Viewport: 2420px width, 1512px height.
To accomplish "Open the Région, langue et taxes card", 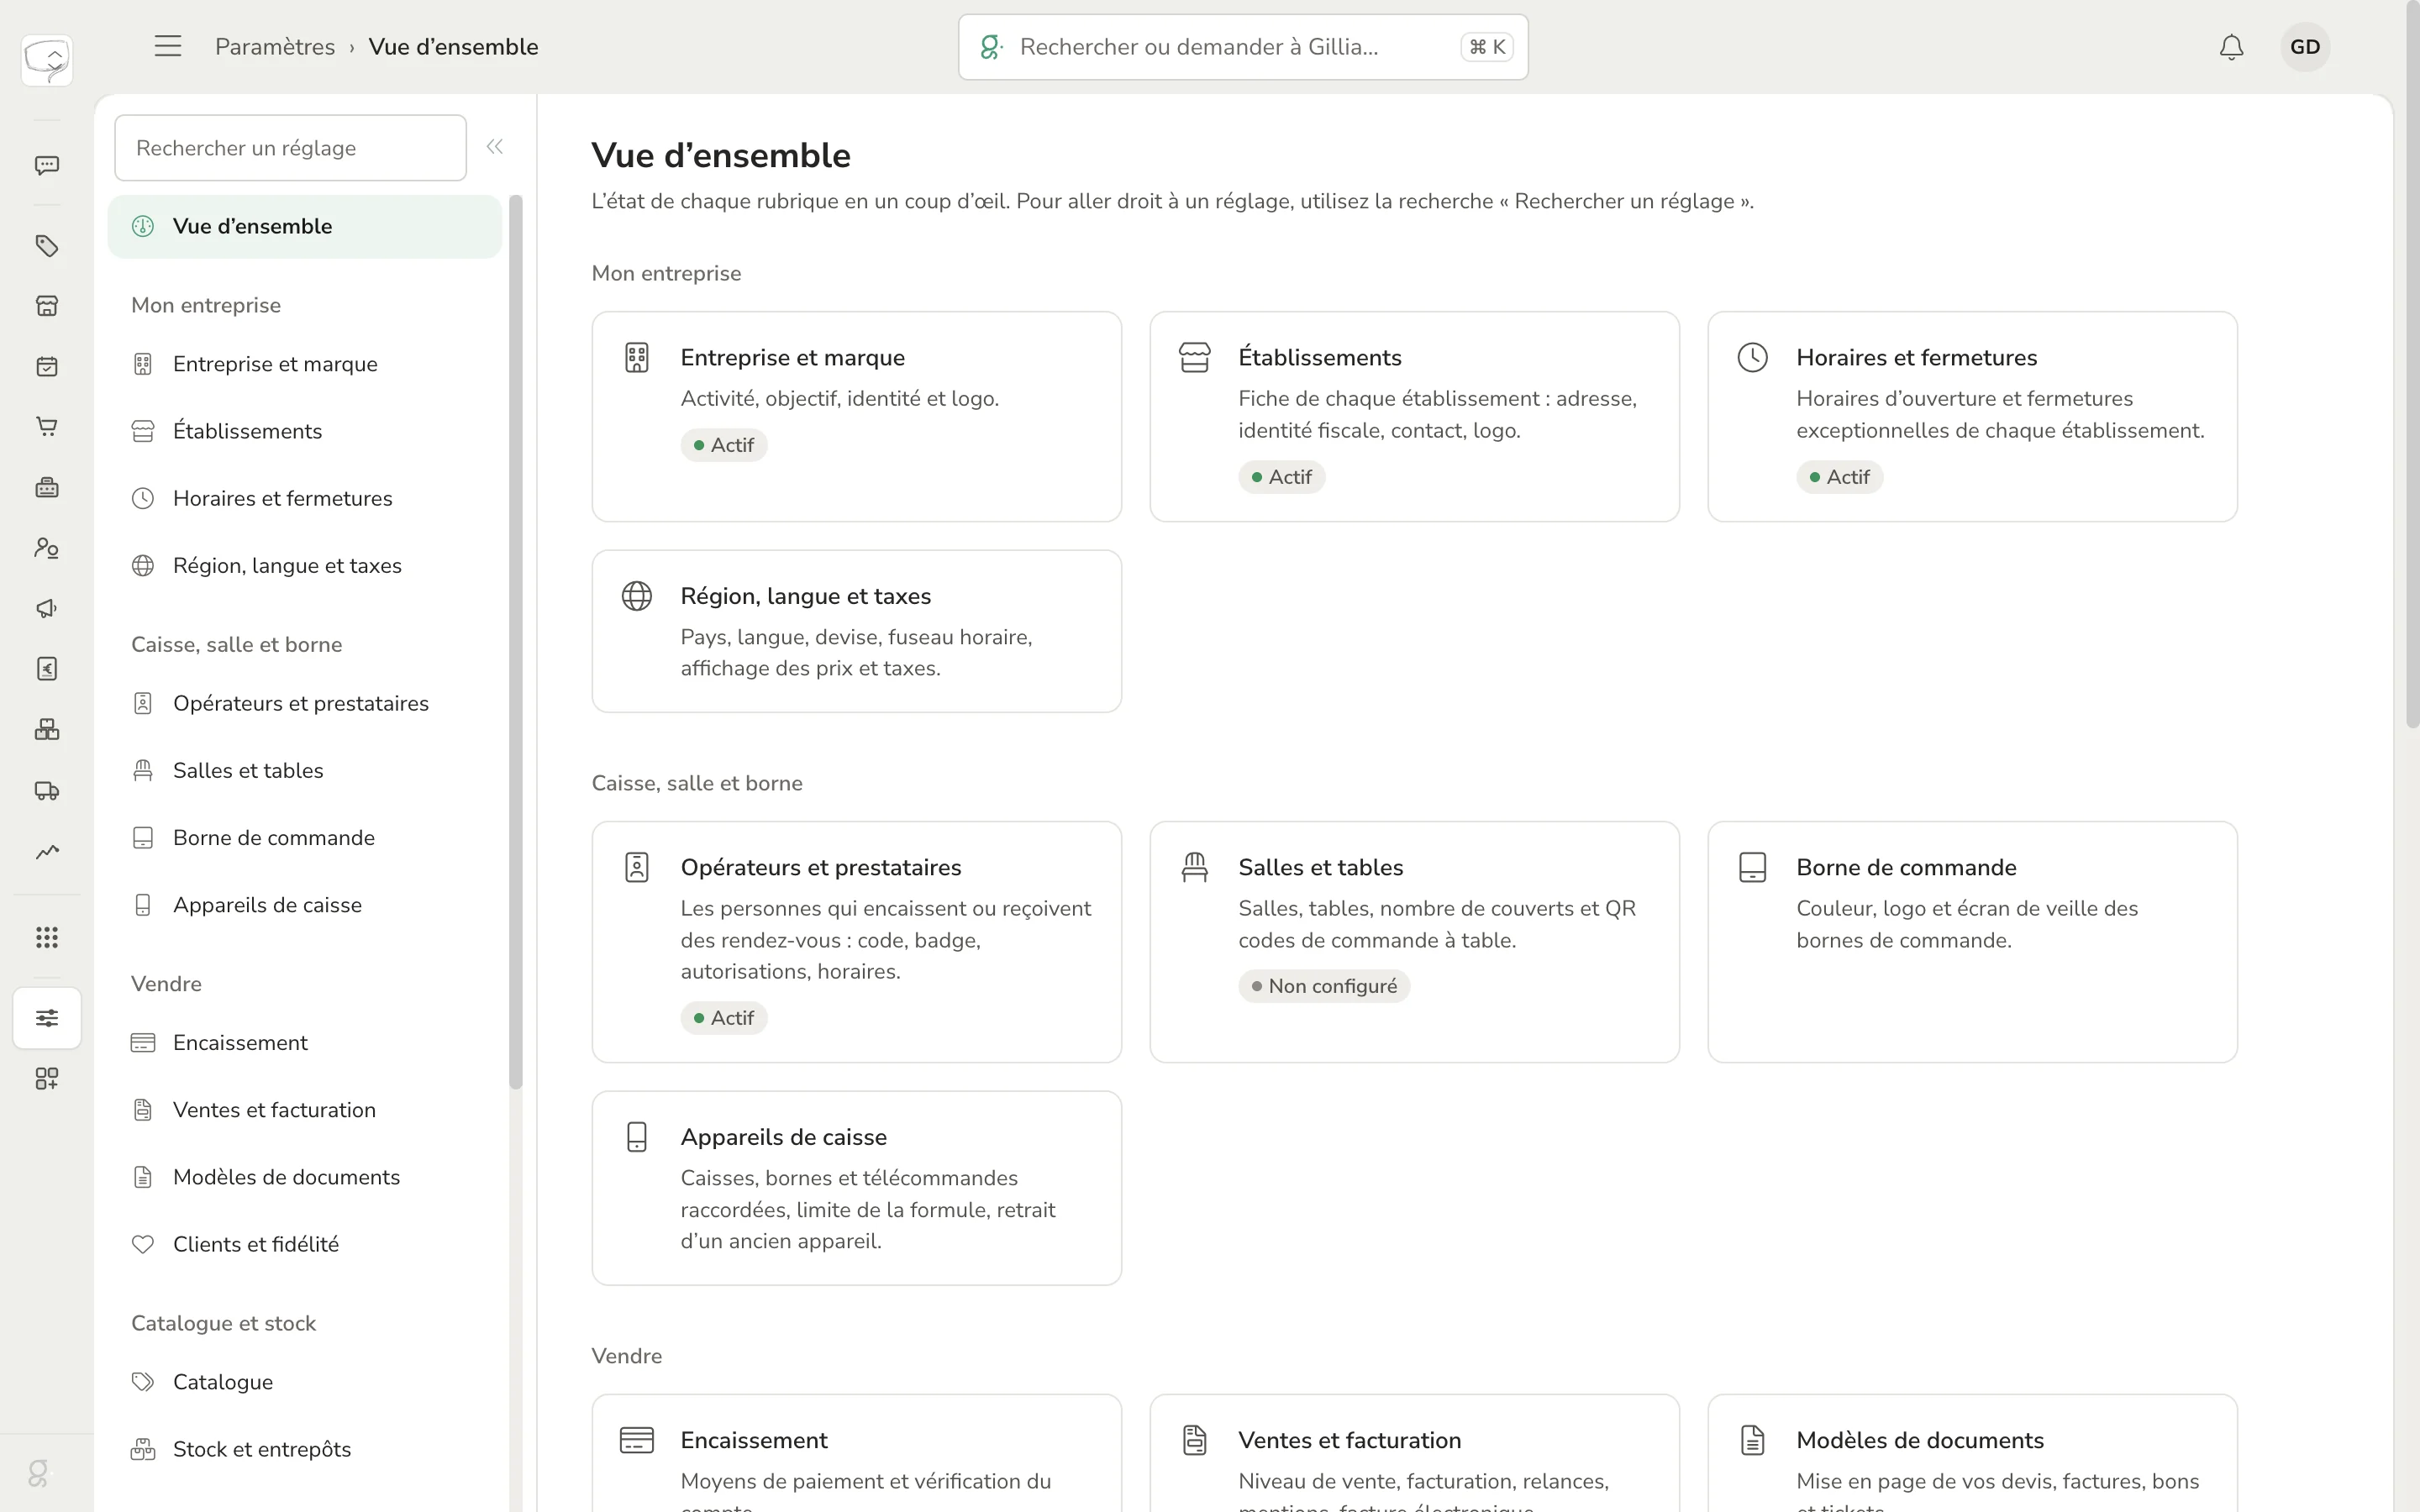I will (x=856, y=631).
